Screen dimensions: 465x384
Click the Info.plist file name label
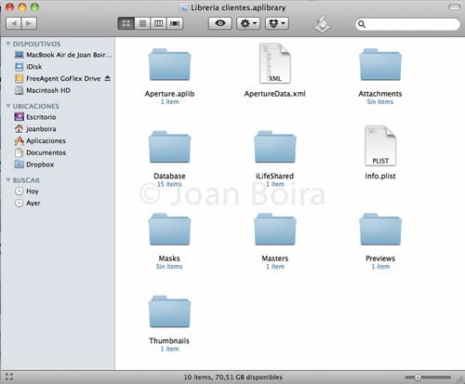pos(380,176)
